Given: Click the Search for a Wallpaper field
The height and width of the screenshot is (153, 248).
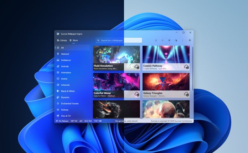Looking at the screenshot, I should [x=119, y=41].
